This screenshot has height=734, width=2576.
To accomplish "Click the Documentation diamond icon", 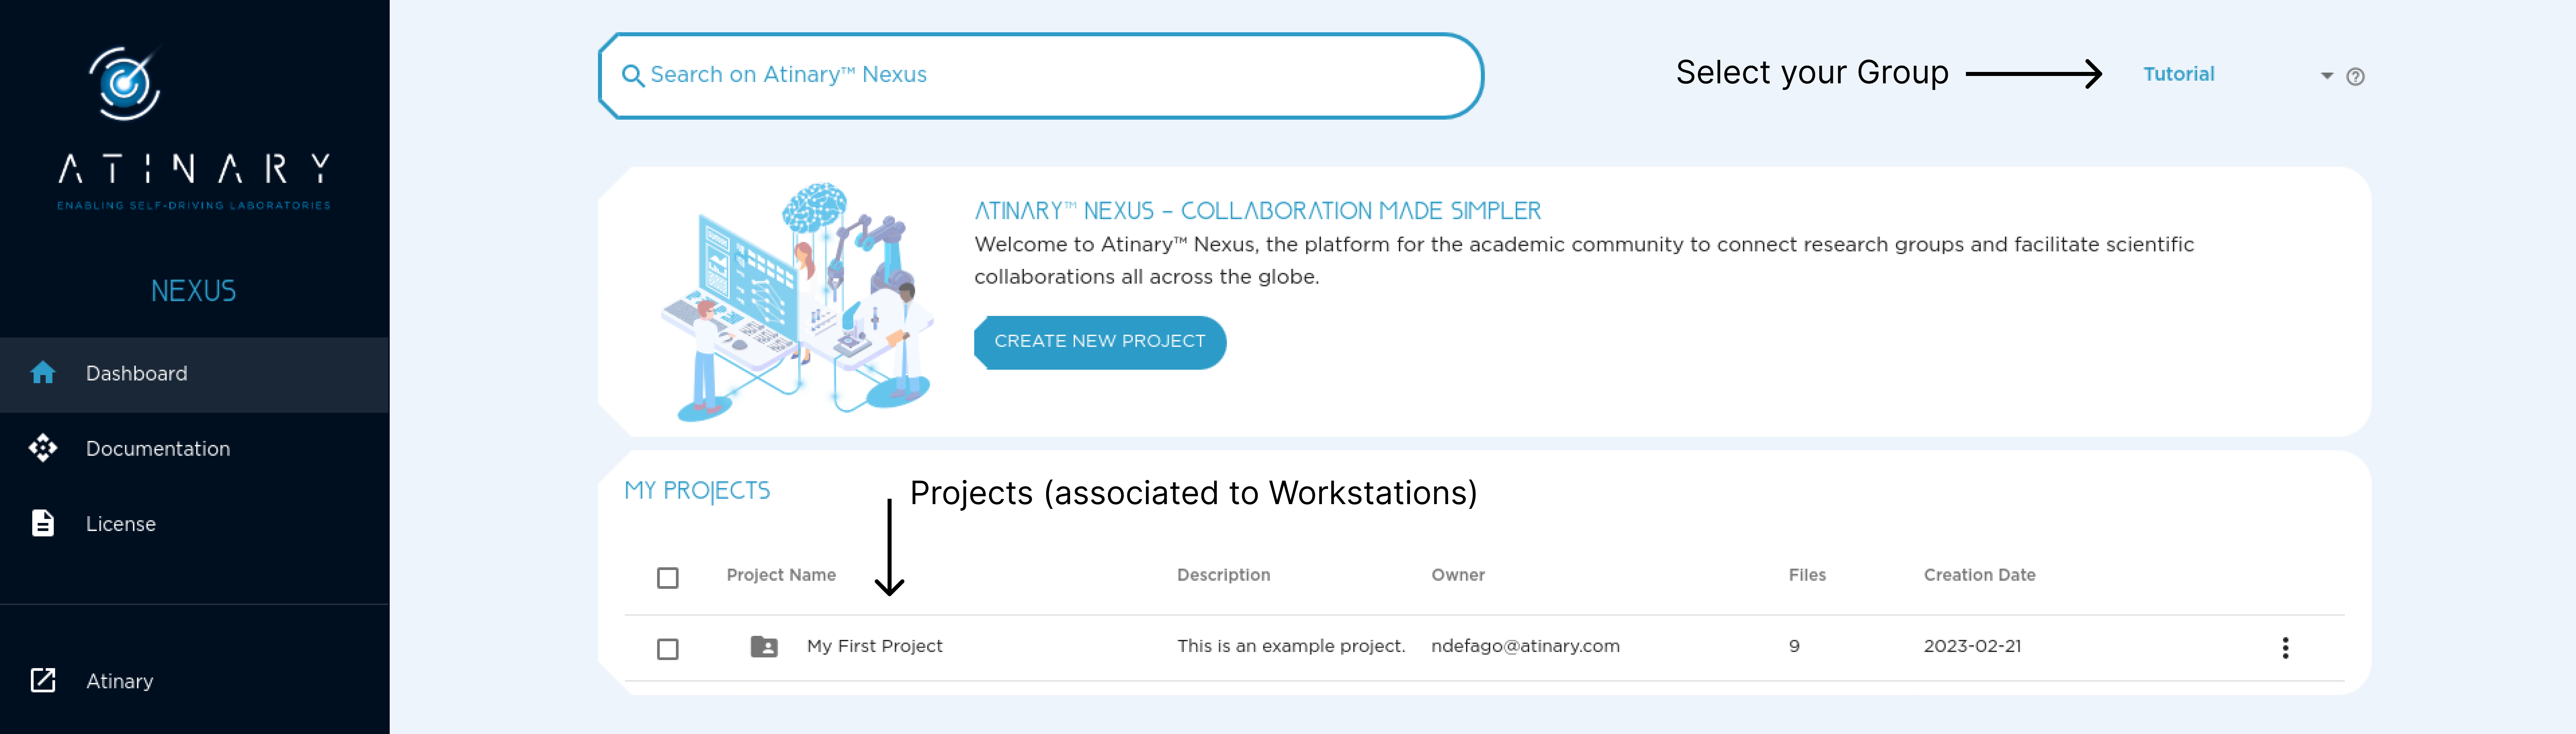I will click(x=43, y=448).
